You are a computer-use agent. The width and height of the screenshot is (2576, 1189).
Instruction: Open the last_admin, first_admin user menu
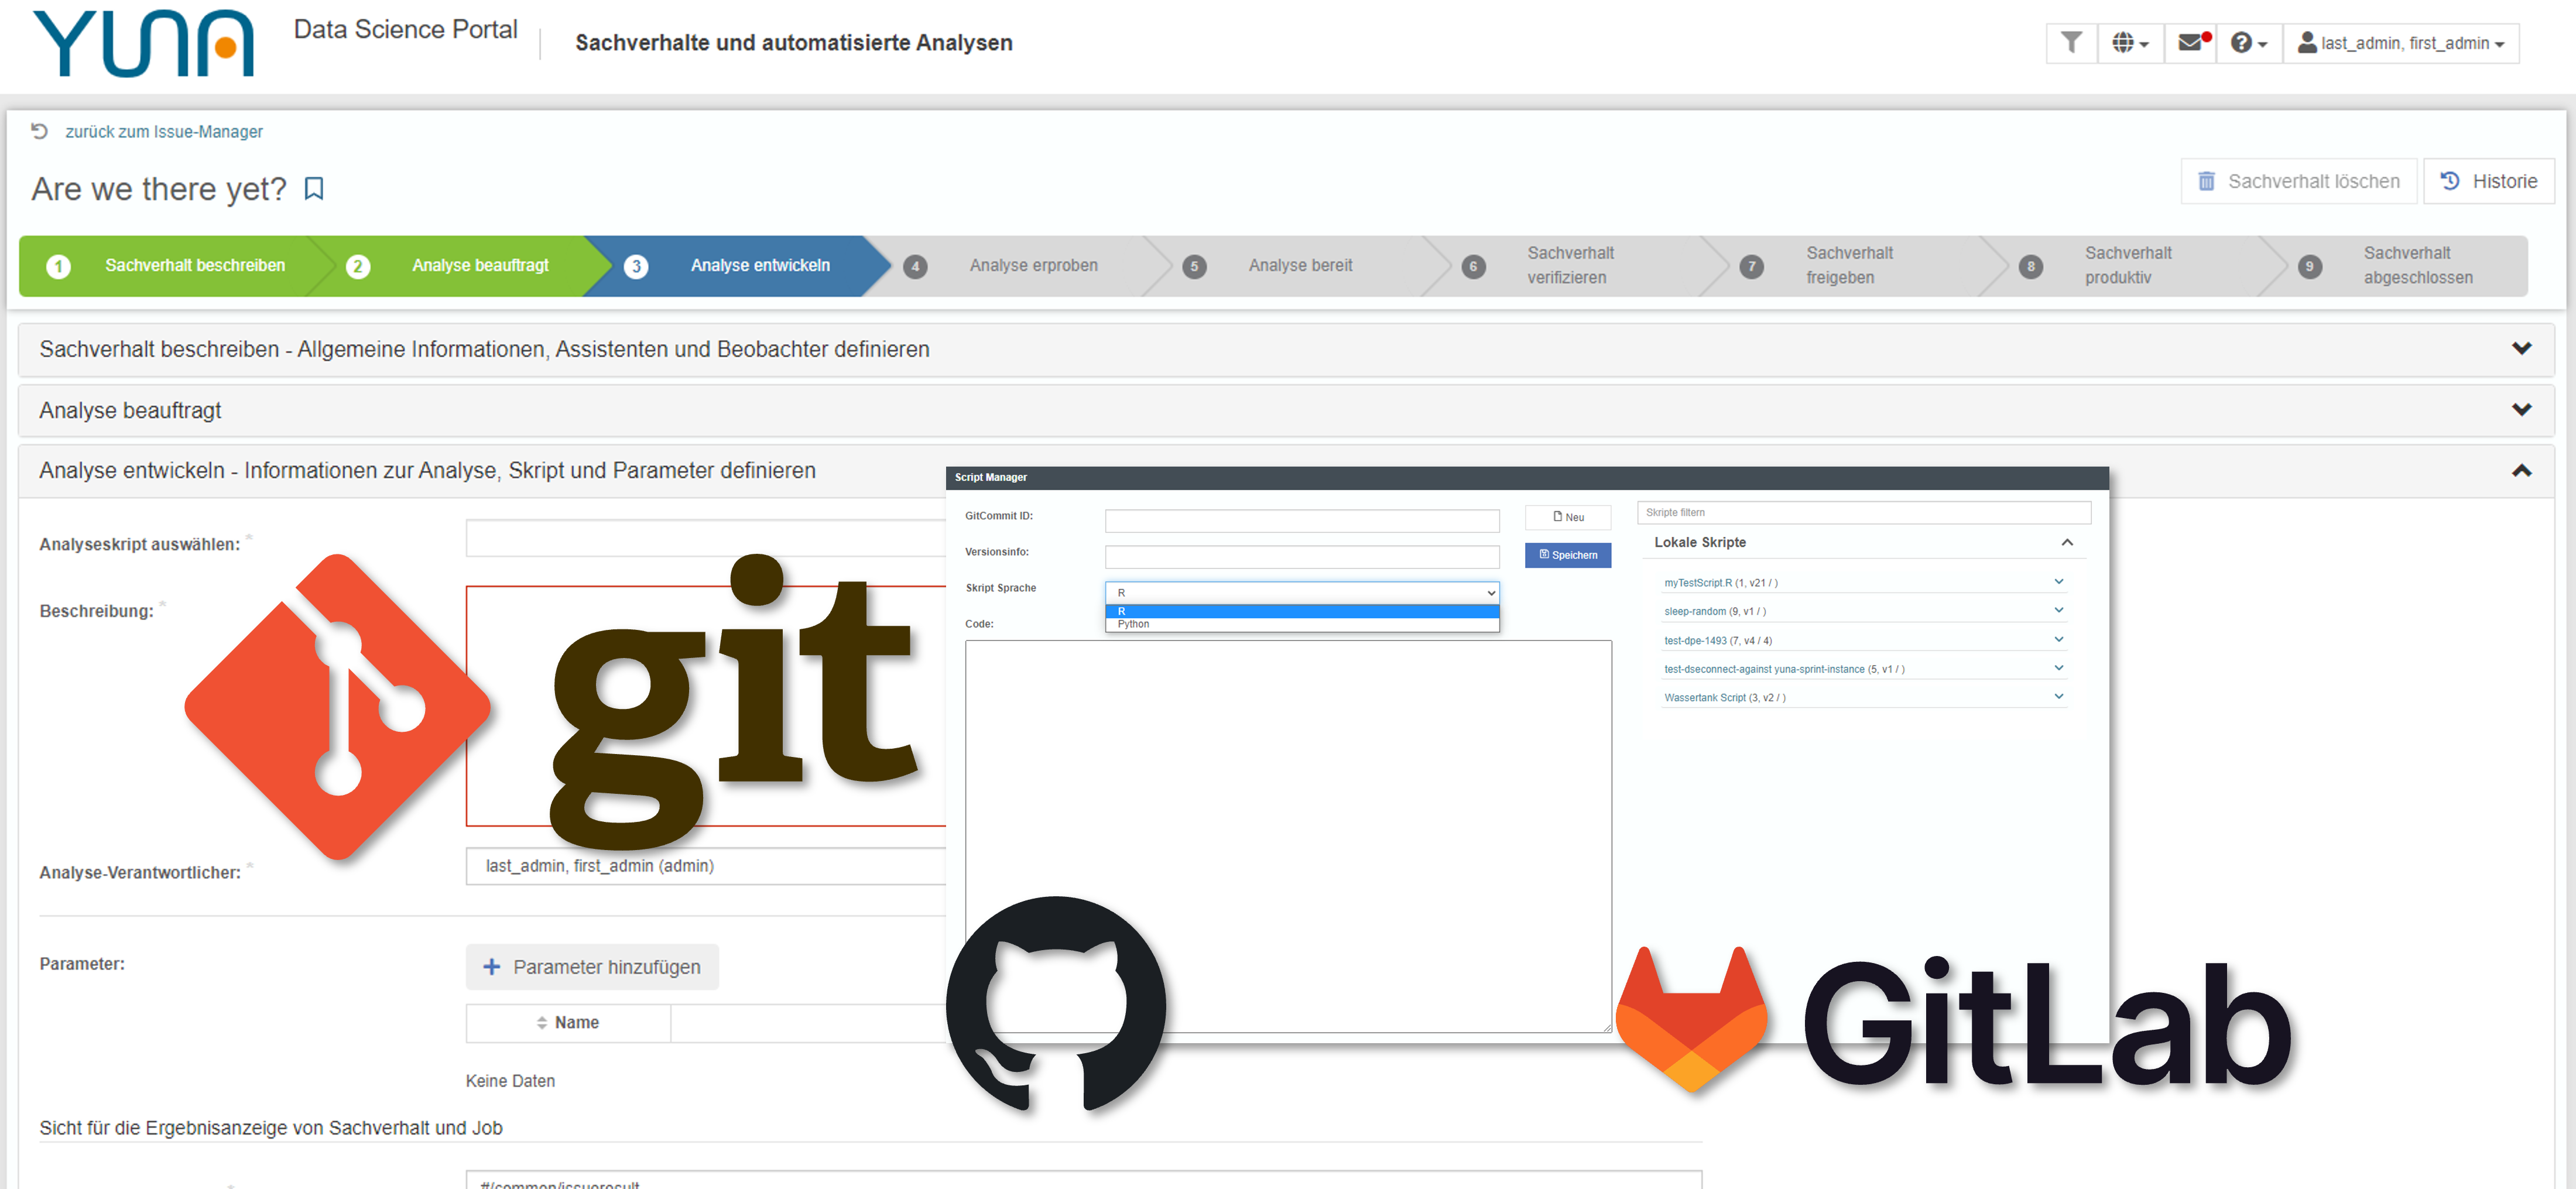(x=2400, y=43)
